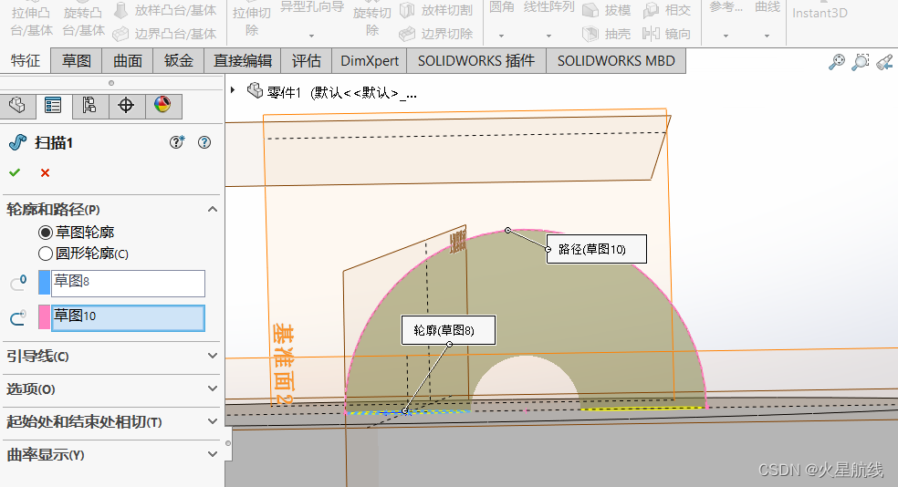898x487 pixels.
Task: Open the DimXpertManager crosshair tab
Action: pos(126,105)
